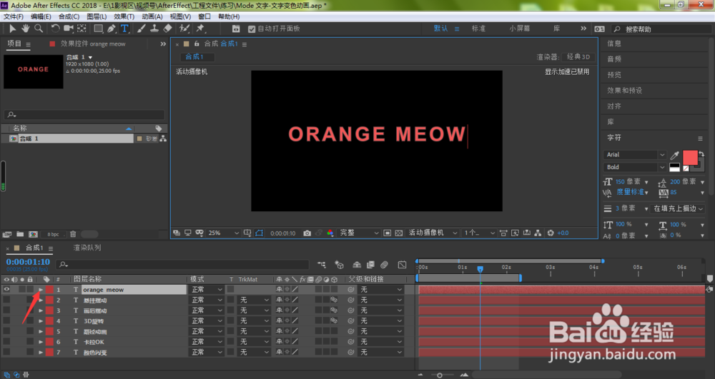The width and height of the screenshot is (715, 379).
Task: Select the Hand tool
Action: coord(26,29)
